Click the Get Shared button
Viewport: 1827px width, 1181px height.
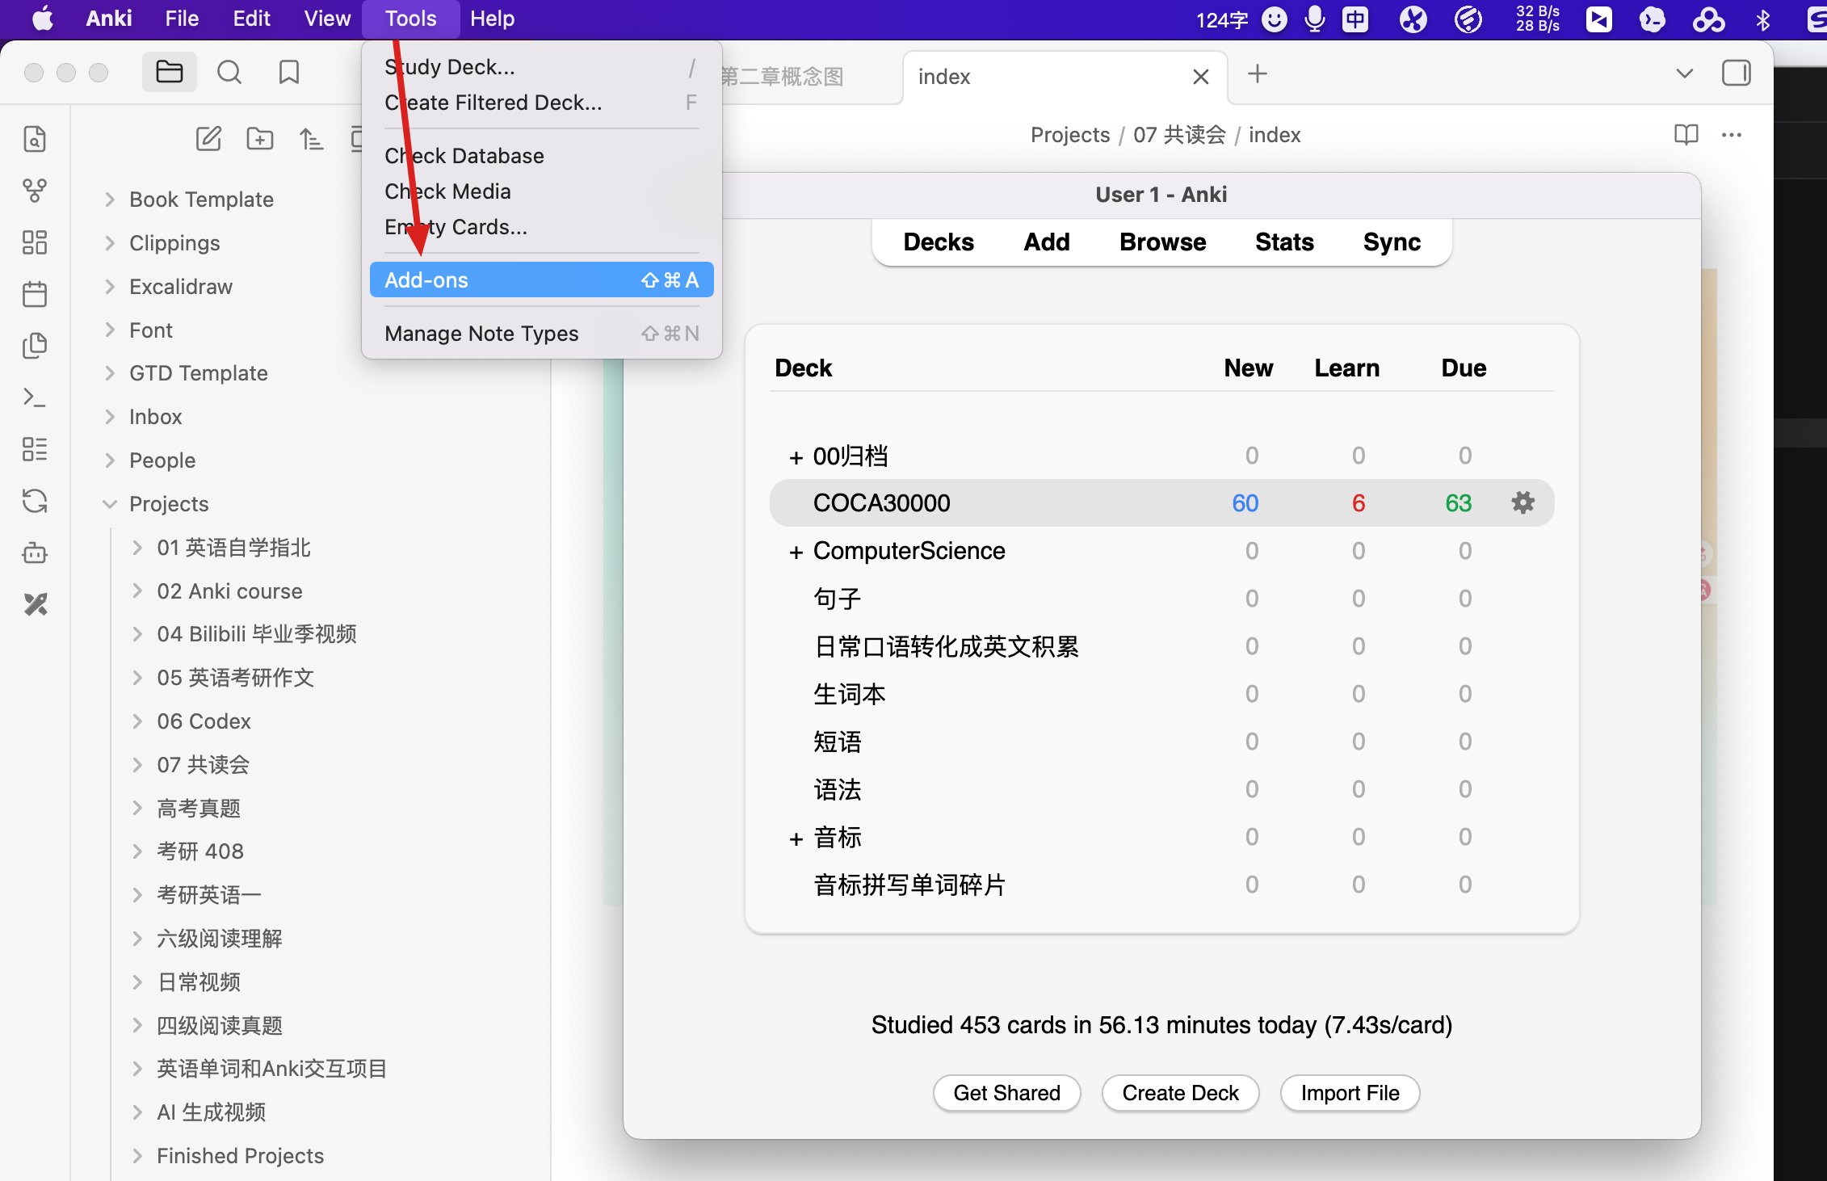pos(1006,1093)
